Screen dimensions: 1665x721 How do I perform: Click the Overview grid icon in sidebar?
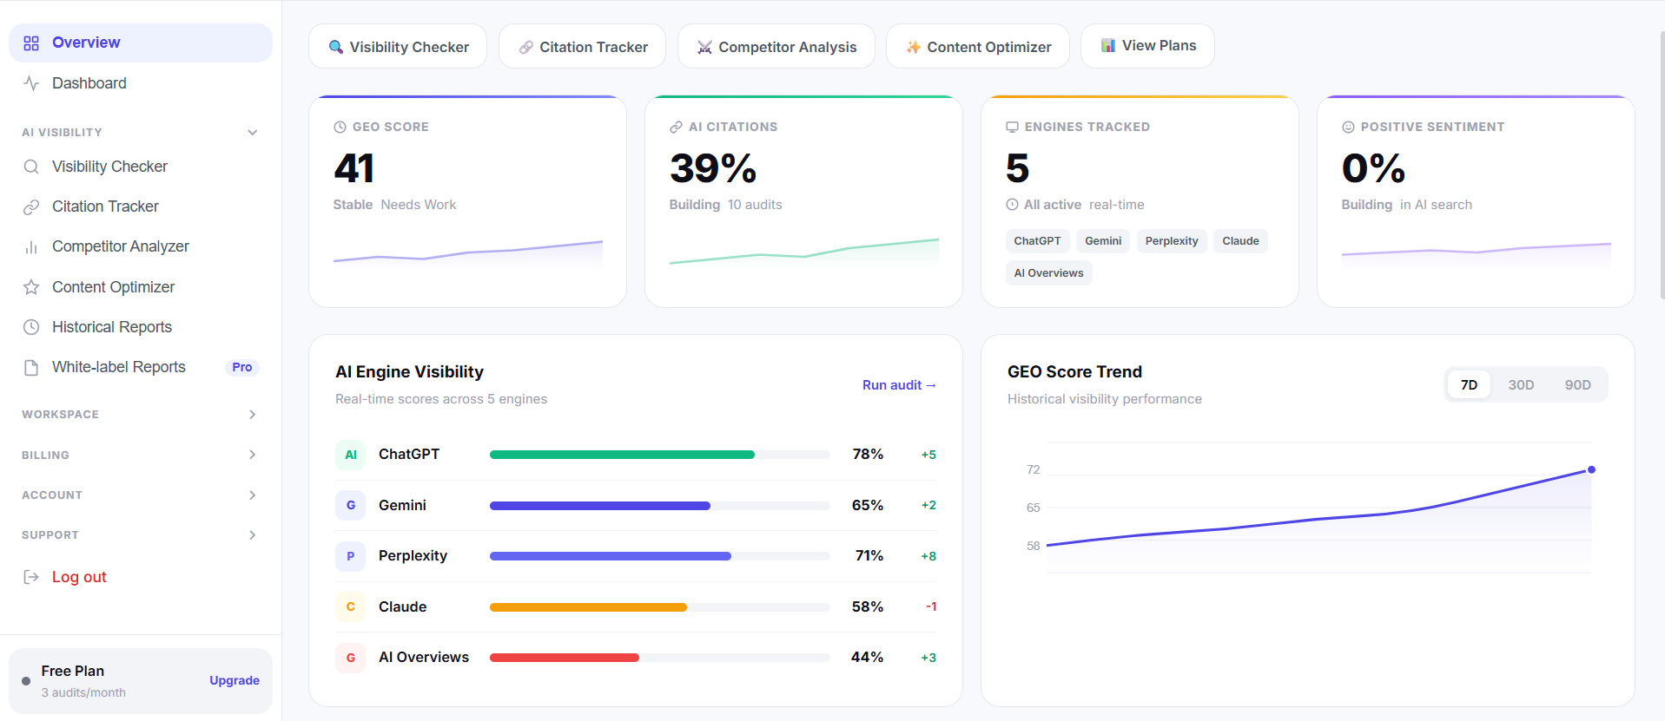(x=31, y=43)
